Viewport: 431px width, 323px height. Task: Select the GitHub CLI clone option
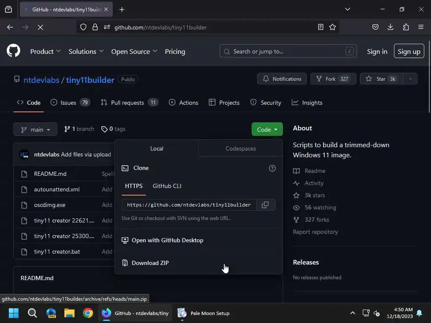167,186
